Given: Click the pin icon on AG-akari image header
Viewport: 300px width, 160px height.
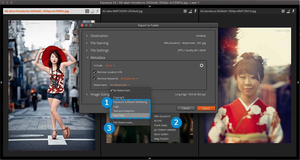Looking at the screenshot, I should (97, 11).
